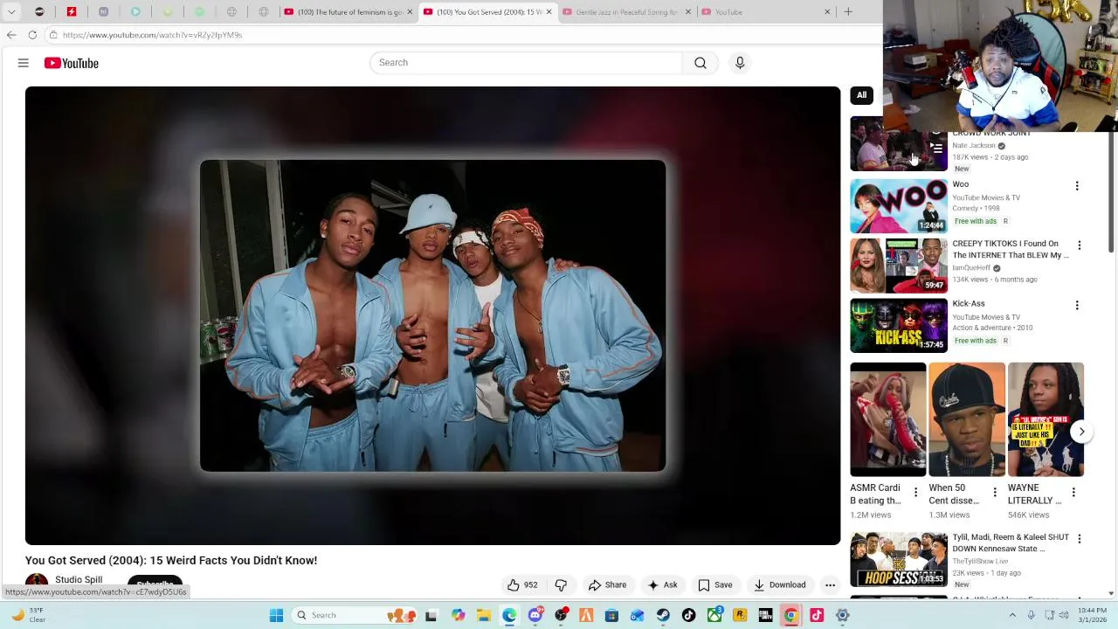Click the weather widget on taskbar

[28, 615]
